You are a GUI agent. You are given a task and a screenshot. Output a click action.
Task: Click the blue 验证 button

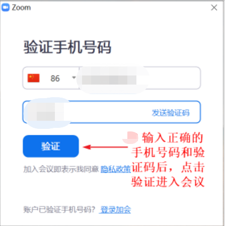51,146
